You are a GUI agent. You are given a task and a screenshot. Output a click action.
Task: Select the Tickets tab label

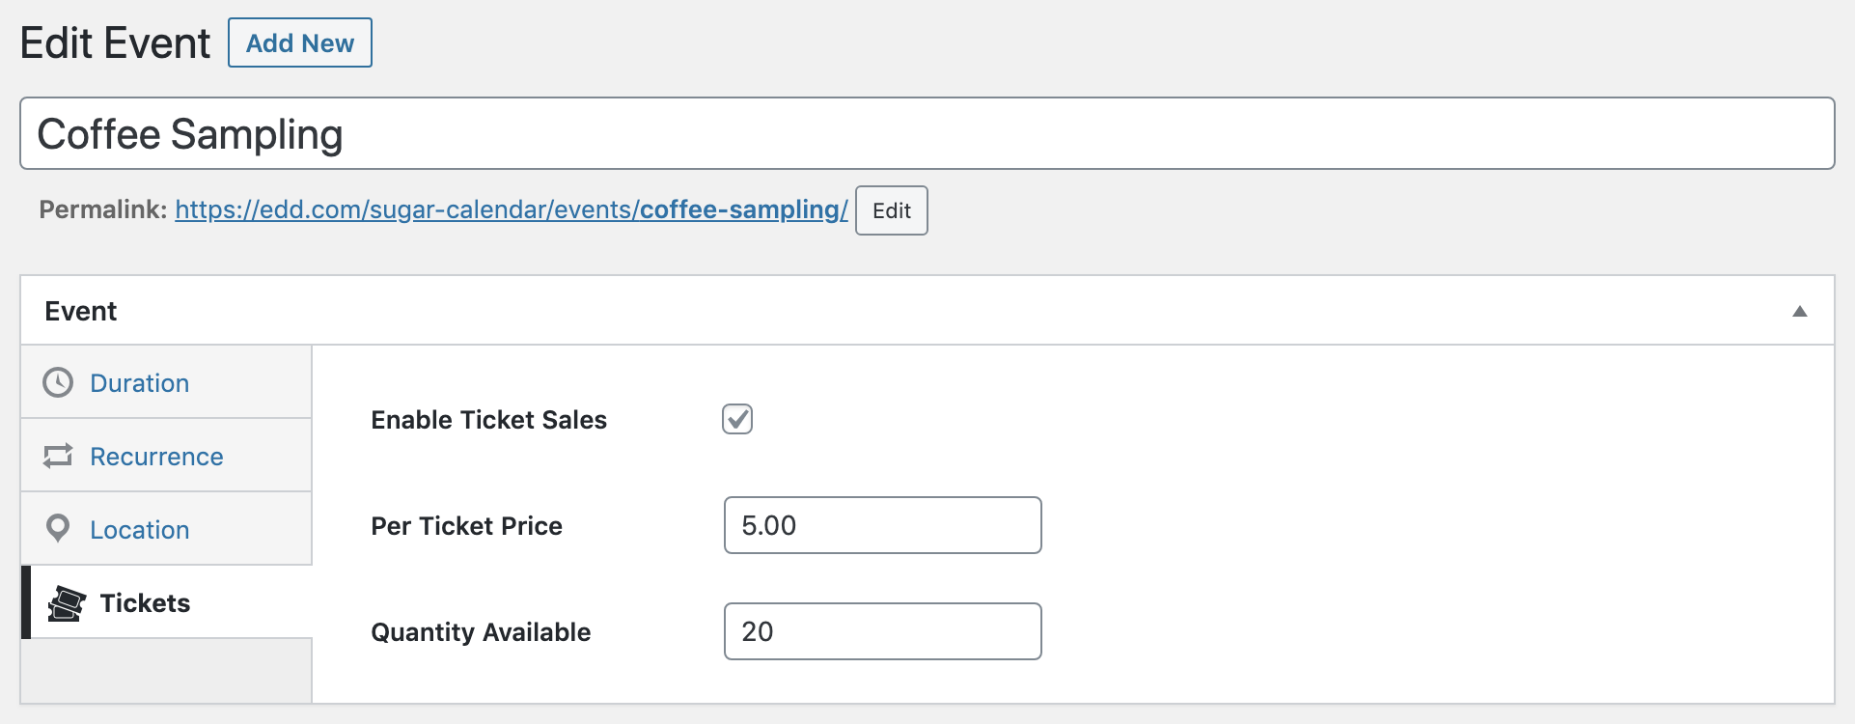pyautogui.click(x=145, y=603)
